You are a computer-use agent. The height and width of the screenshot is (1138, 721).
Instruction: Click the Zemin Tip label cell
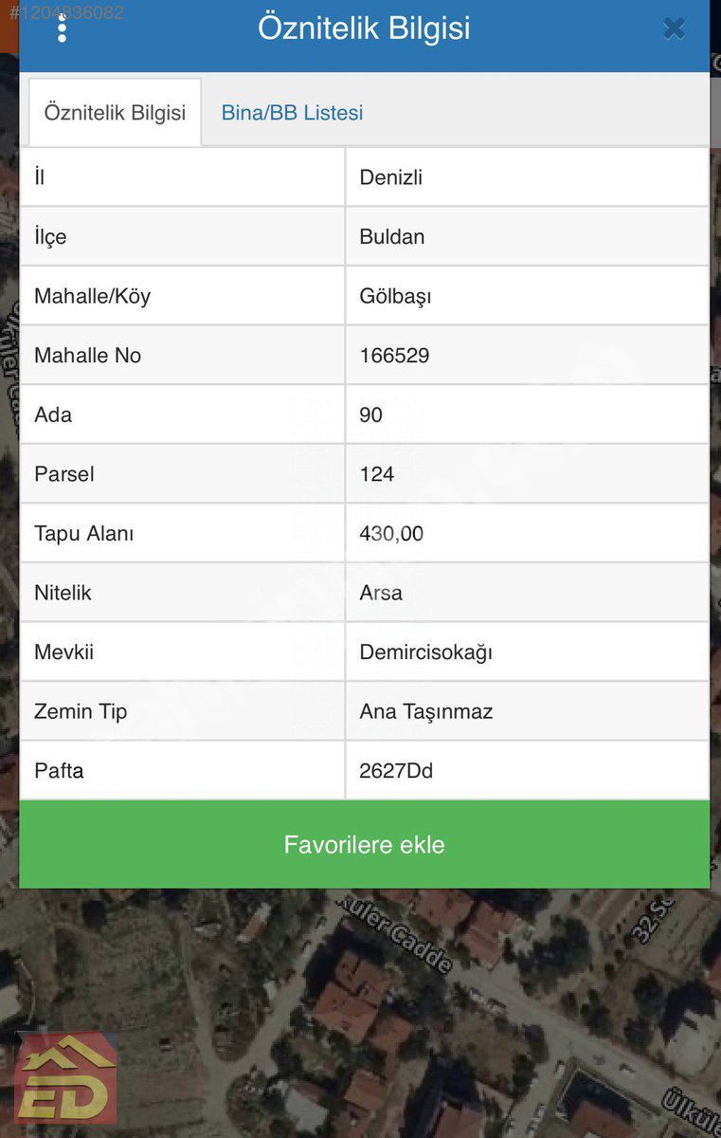click(182, 711)
